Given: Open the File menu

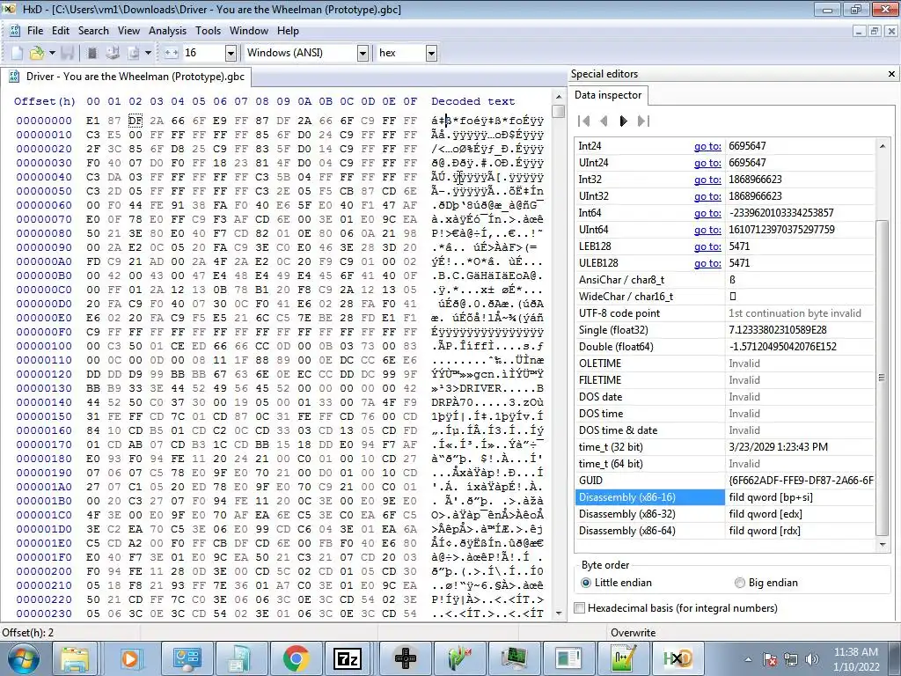Looking at the screenshot, I should click(35, 31).
